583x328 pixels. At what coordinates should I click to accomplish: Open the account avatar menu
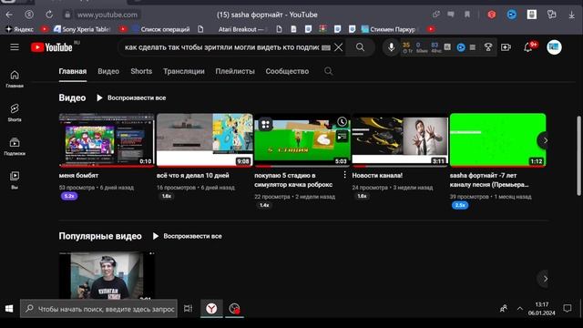click(x=554, y=47)
